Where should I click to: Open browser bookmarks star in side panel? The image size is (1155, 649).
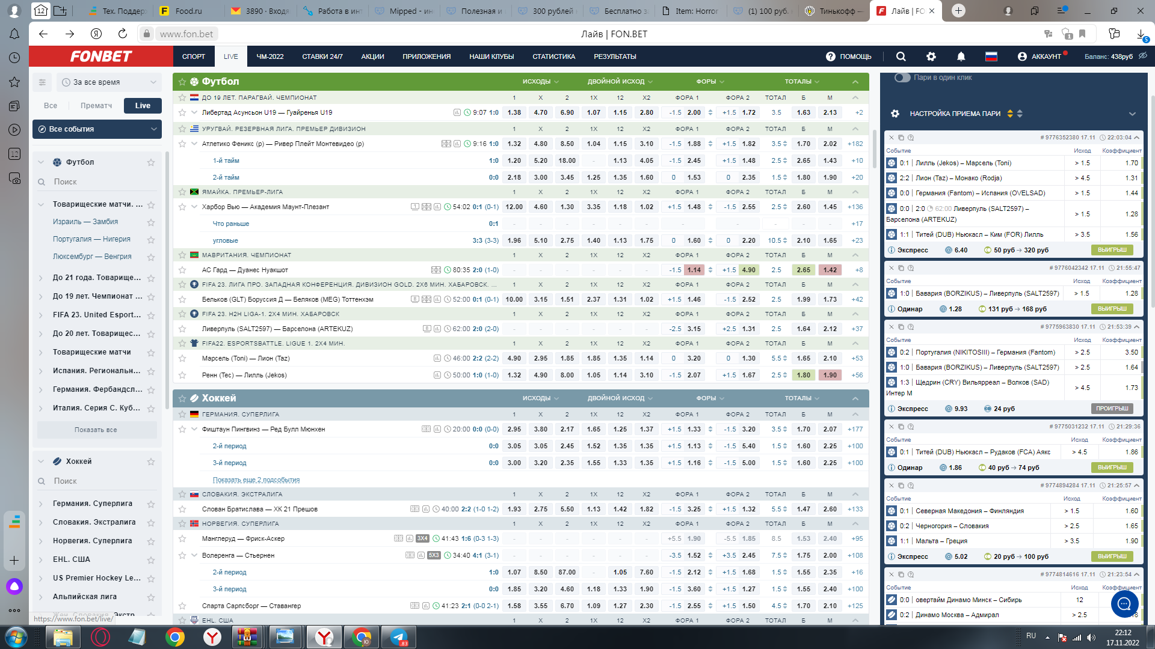coord(14,82)
